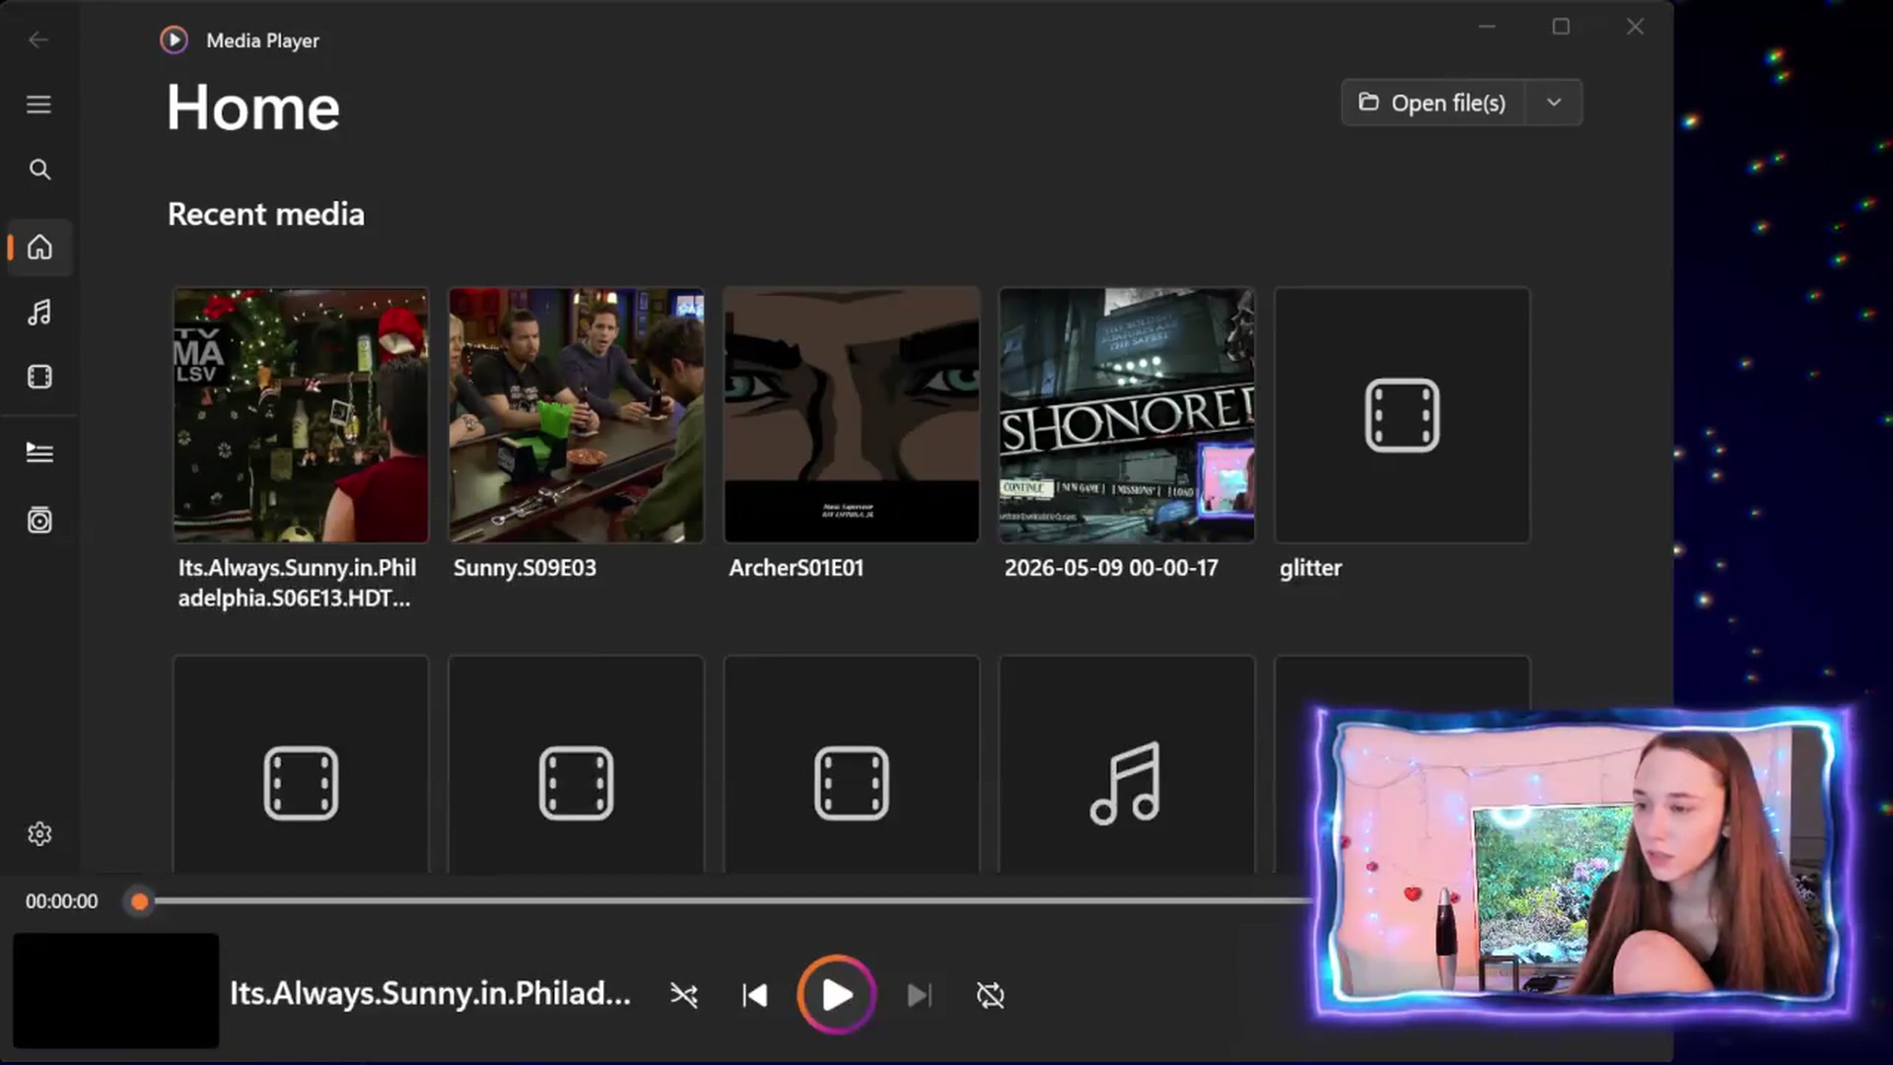Maximize the Media Player window
Screen dimensions: 1893x1065
1561,27
